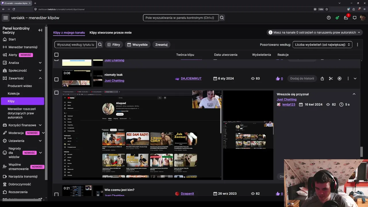Check the box for "Wreszcie się przyznał" clip

[56, 93]
